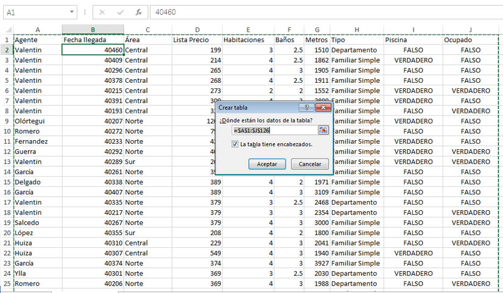The image size is (503, 293).
Task: Select column B header
Action: [93, 30]
